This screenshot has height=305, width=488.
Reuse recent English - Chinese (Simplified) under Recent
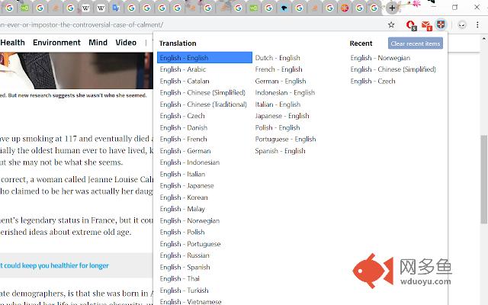393,69
